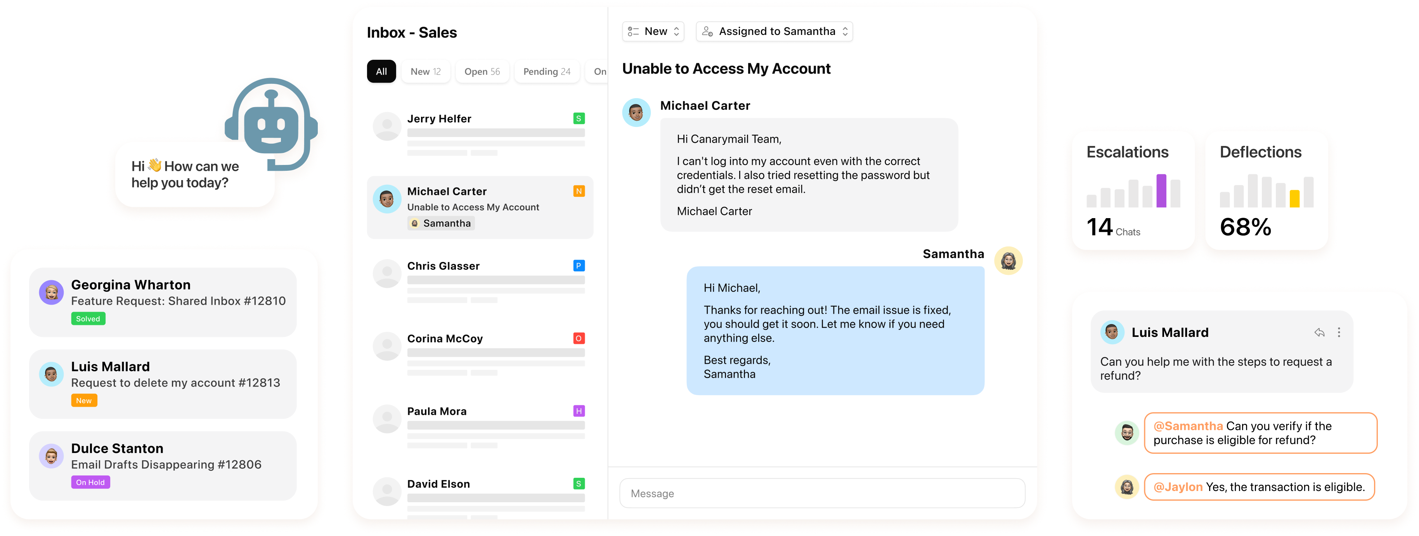This screenshot has height=536, width=1419.
Task: Click Michael Carter avatar in conversation header
Action: click(x=636, y=113)
